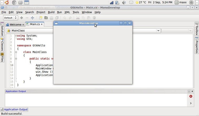
Task: Stop the application with the red X icon
Action: pos(191,96)
